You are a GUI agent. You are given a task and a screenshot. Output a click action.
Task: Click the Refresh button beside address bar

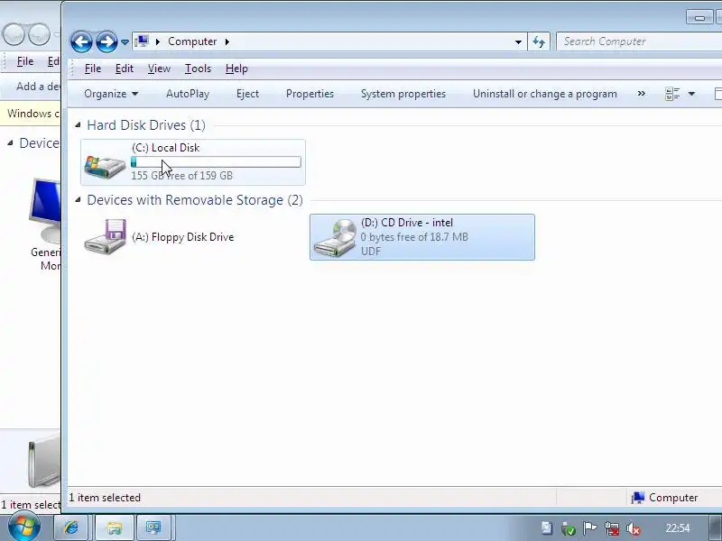[539, 41]
